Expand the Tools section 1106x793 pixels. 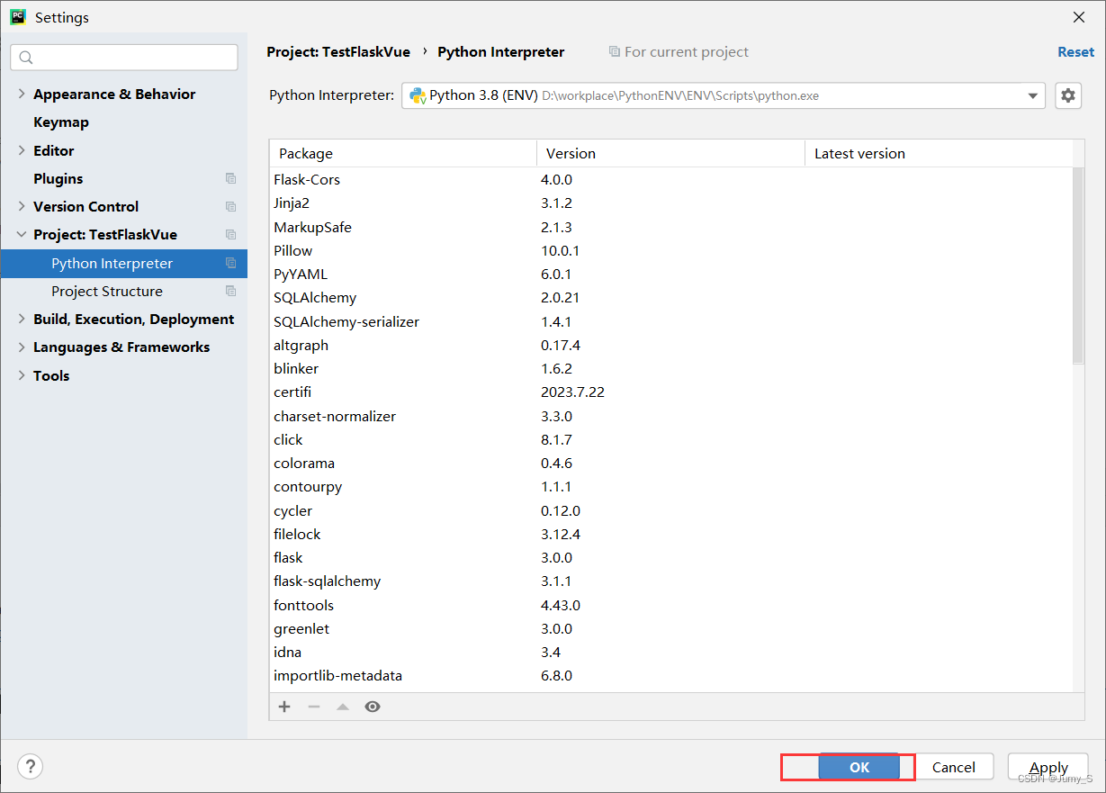22,375
